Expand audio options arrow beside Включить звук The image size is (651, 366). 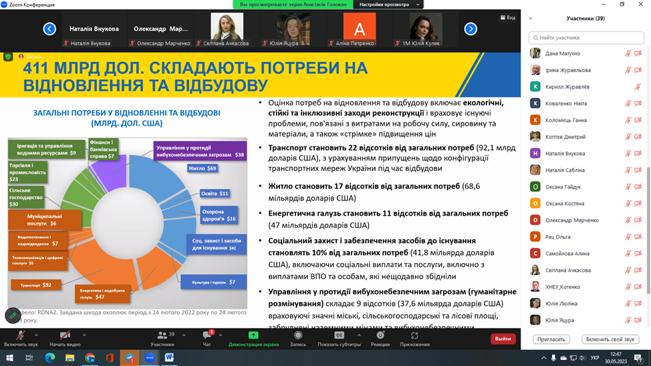point(36,335)
